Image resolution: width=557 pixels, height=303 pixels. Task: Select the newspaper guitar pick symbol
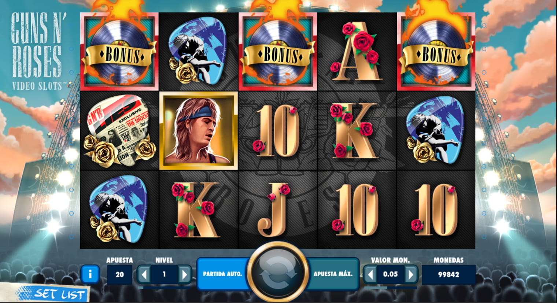click(x=119, y=130)
